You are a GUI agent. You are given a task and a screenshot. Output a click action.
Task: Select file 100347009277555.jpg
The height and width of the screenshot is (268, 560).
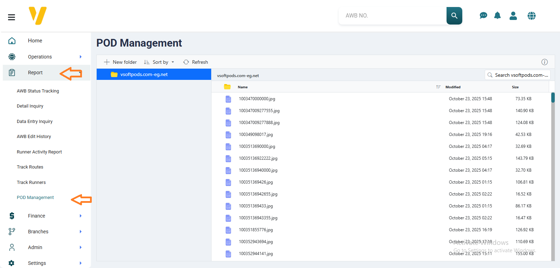[259, 111]
